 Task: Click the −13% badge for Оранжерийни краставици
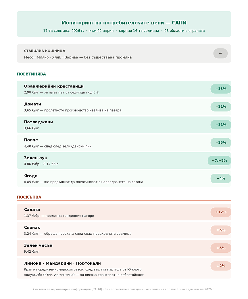pyautogui.click(x=221, y=89)
